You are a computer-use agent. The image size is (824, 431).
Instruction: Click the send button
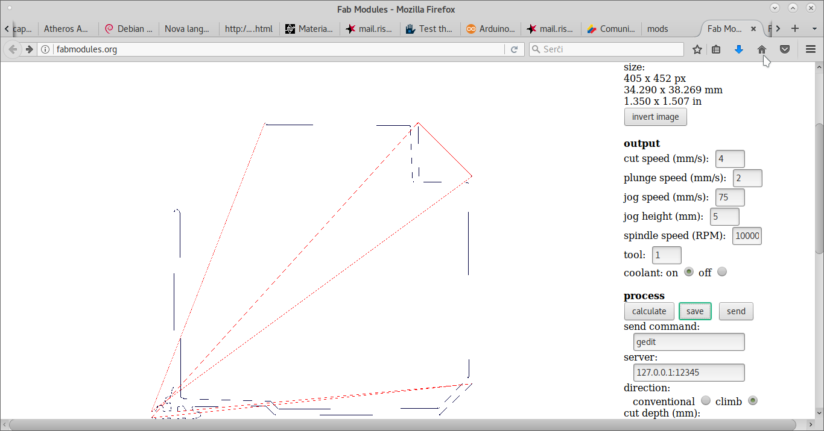click(736, 311)
